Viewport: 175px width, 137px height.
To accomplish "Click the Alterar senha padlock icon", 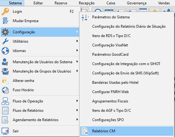I will click(x=5, y=81).
